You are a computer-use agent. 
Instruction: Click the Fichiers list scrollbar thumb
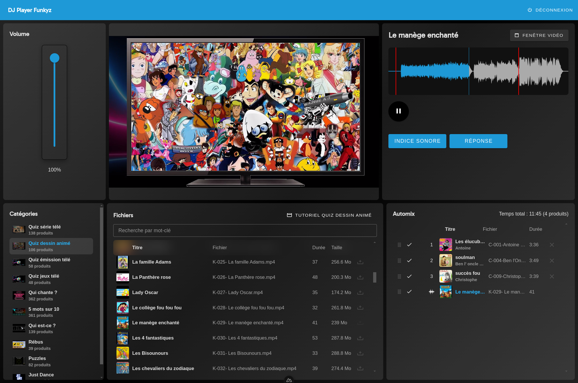(x=375, y=277)
